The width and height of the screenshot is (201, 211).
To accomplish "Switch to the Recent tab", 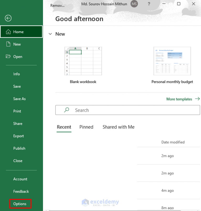I will pyautogui.click(x=64, y=127).
